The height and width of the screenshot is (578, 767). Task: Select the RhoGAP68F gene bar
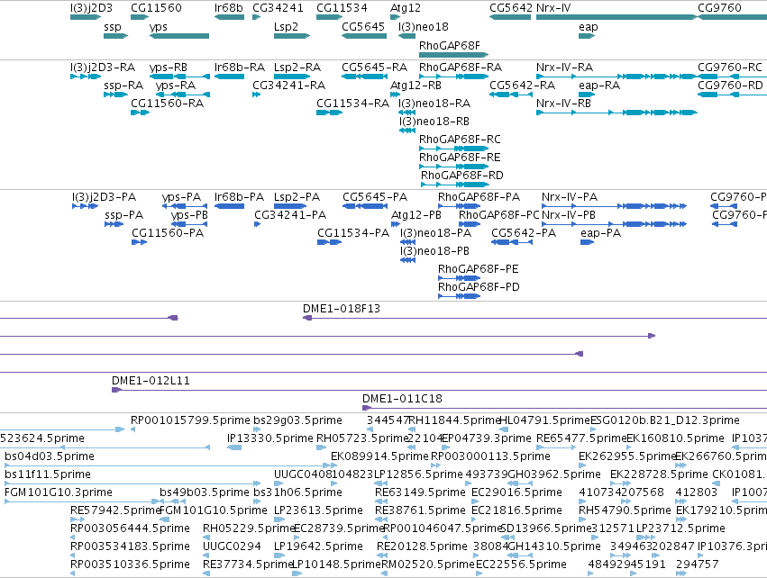(x=454, y=55)
